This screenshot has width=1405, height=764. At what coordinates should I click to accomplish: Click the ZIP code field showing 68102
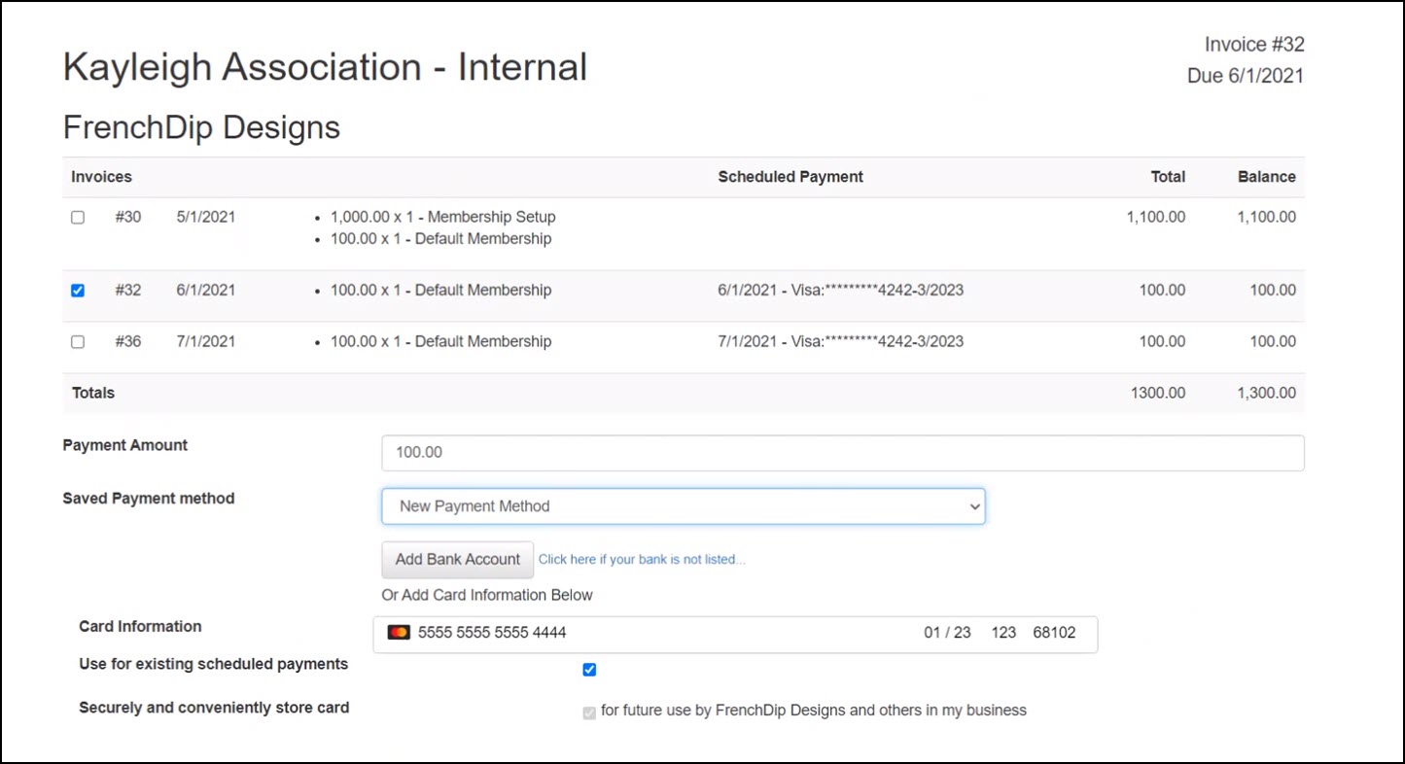point(1054,633)
